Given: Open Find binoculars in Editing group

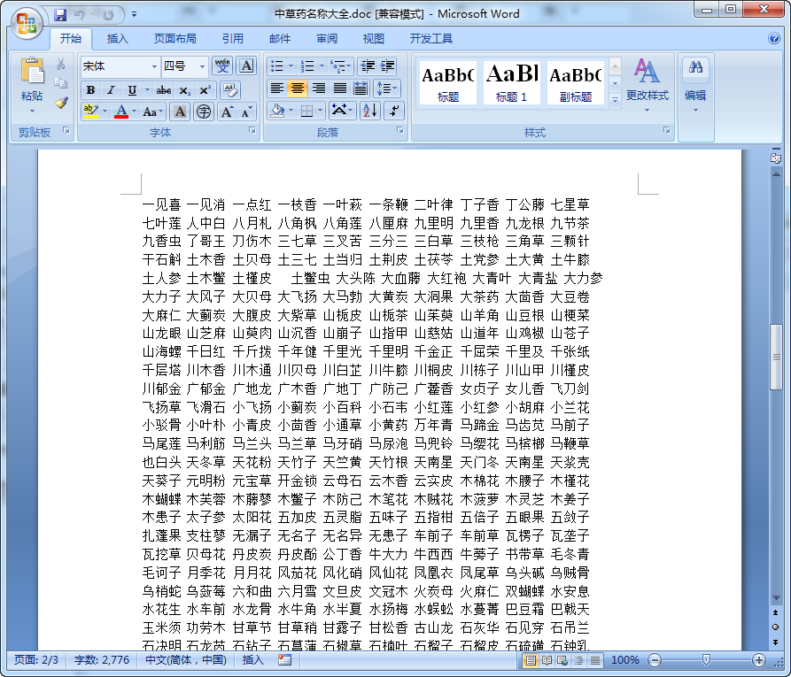Looking at the screenshot, I should click(695, 66).
